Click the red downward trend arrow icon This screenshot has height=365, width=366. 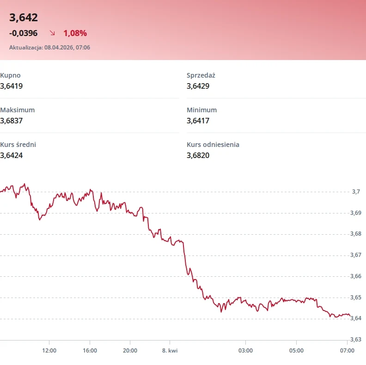coord(52,33)
